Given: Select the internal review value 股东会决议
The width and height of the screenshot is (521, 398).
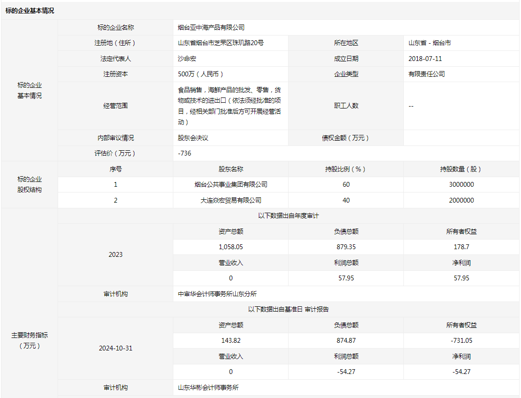Looking at the screenshot, I should pyautogui.click(x=193, y=138).
